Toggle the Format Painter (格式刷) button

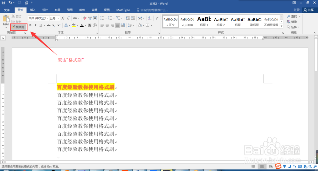tap(19, 27)
